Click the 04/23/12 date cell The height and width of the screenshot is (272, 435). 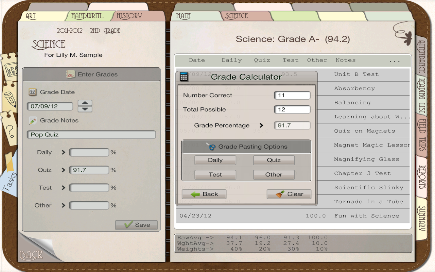(x=195, y=216)
